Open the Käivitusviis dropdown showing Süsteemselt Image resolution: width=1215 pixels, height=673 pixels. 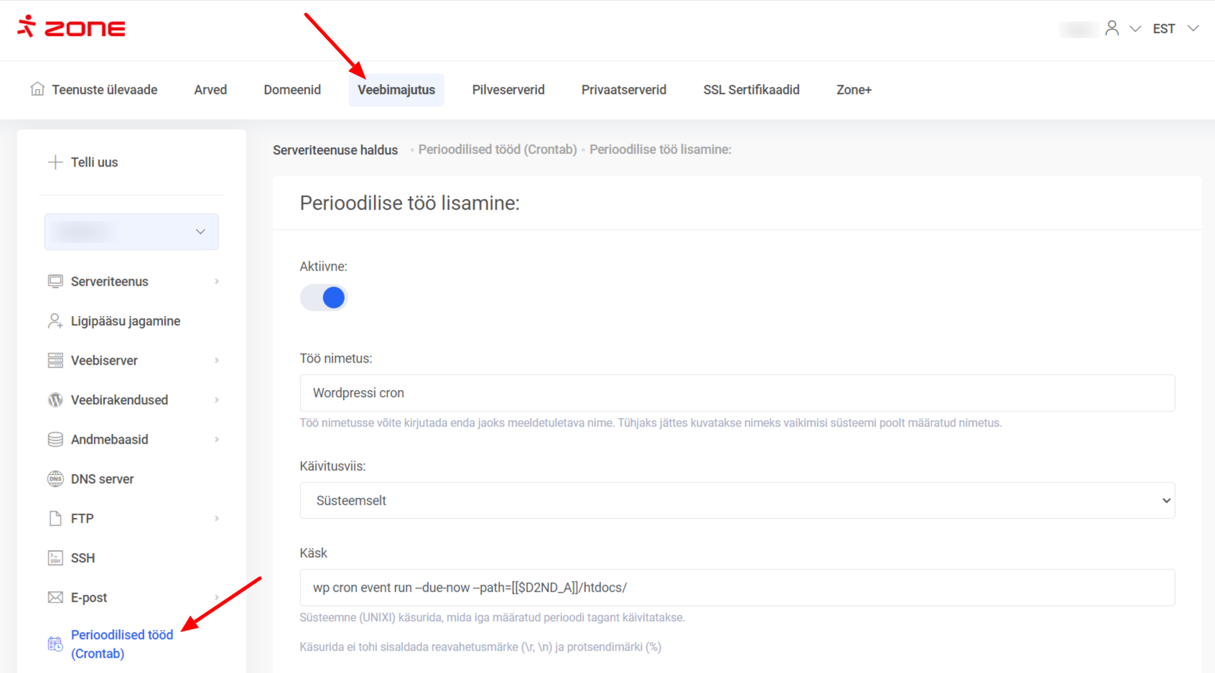pyautogui.click(x=737, y=501)
